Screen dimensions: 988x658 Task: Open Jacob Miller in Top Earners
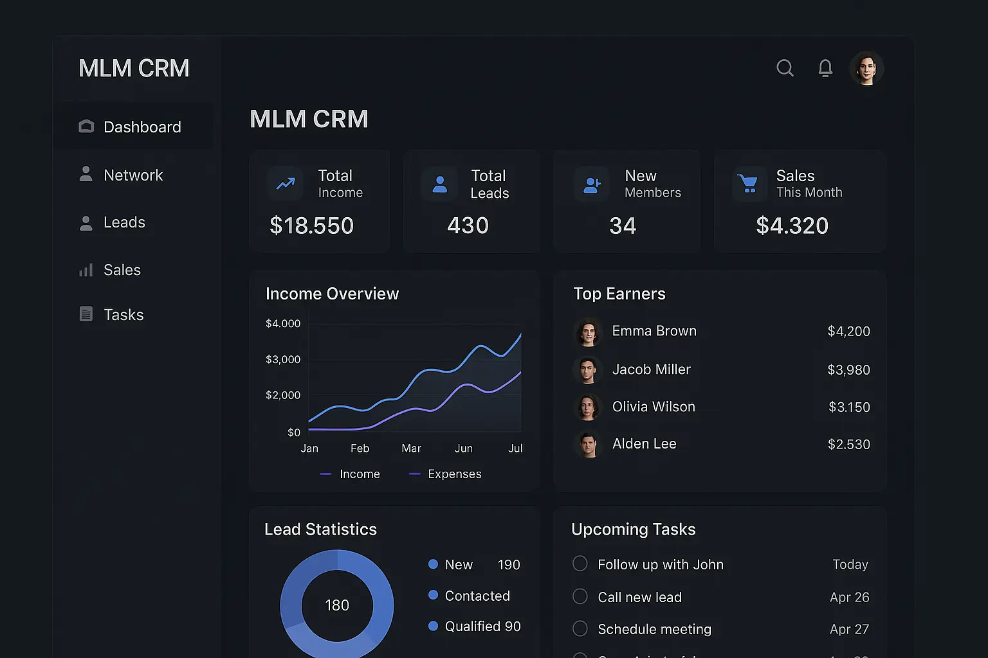pos(721,369)
